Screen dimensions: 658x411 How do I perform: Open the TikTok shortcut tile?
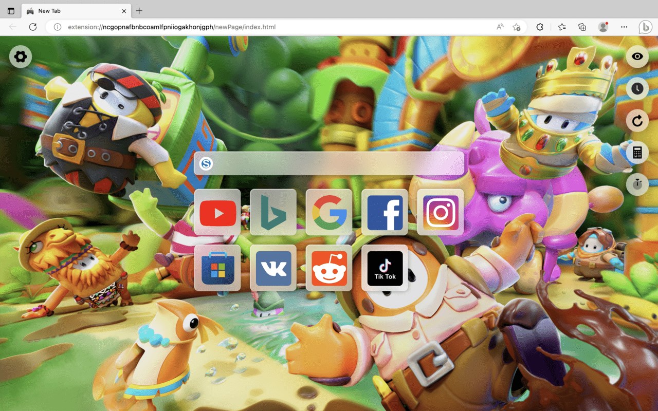tap(385, 268)
